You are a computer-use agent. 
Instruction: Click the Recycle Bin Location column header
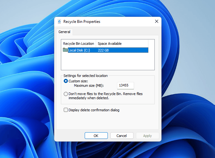click(79, 44)
